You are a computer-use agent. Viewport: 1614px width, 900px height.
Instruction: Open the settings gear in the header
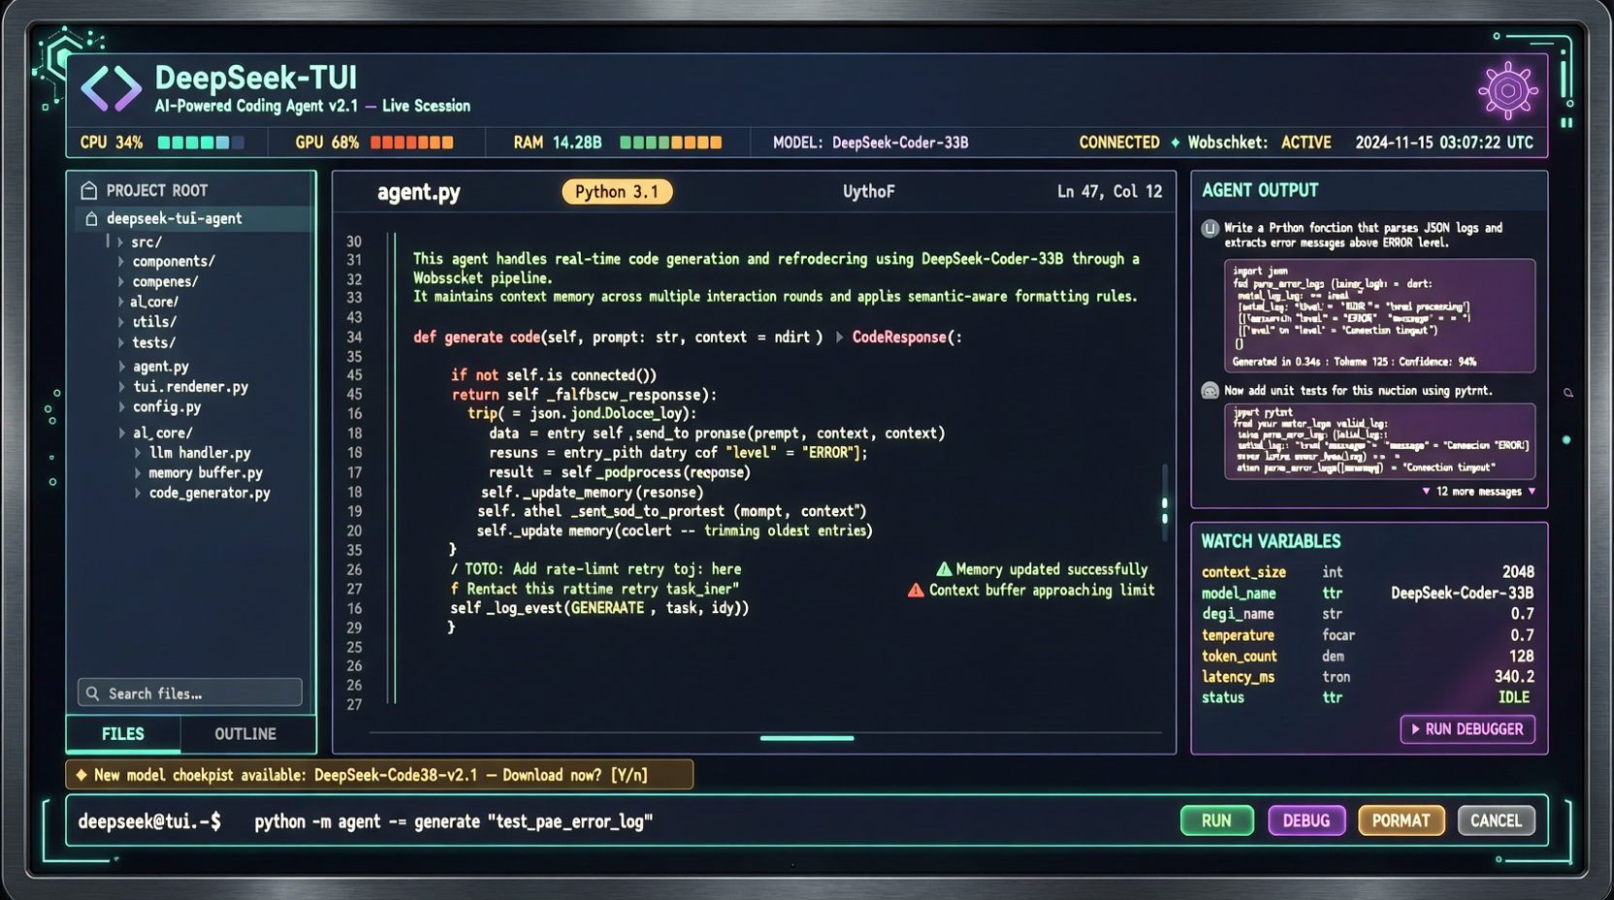coord(1507,90)
